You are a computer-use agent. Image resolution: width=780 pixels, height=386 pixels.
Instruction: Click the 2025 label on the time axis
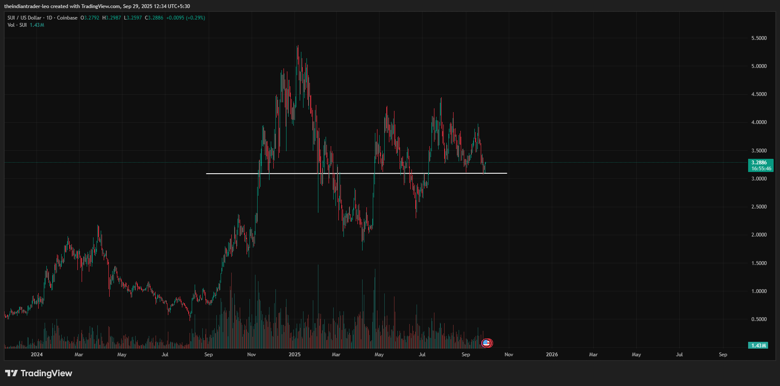pos(295,355)
